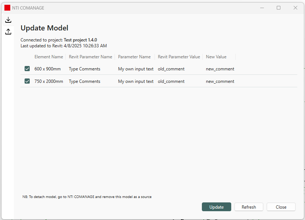Click the Update button

[217, 207]
